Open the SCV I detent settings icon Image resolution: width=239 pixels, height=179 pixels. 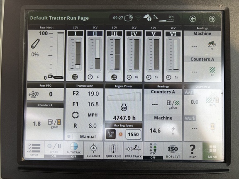click(x=75, y=77)
